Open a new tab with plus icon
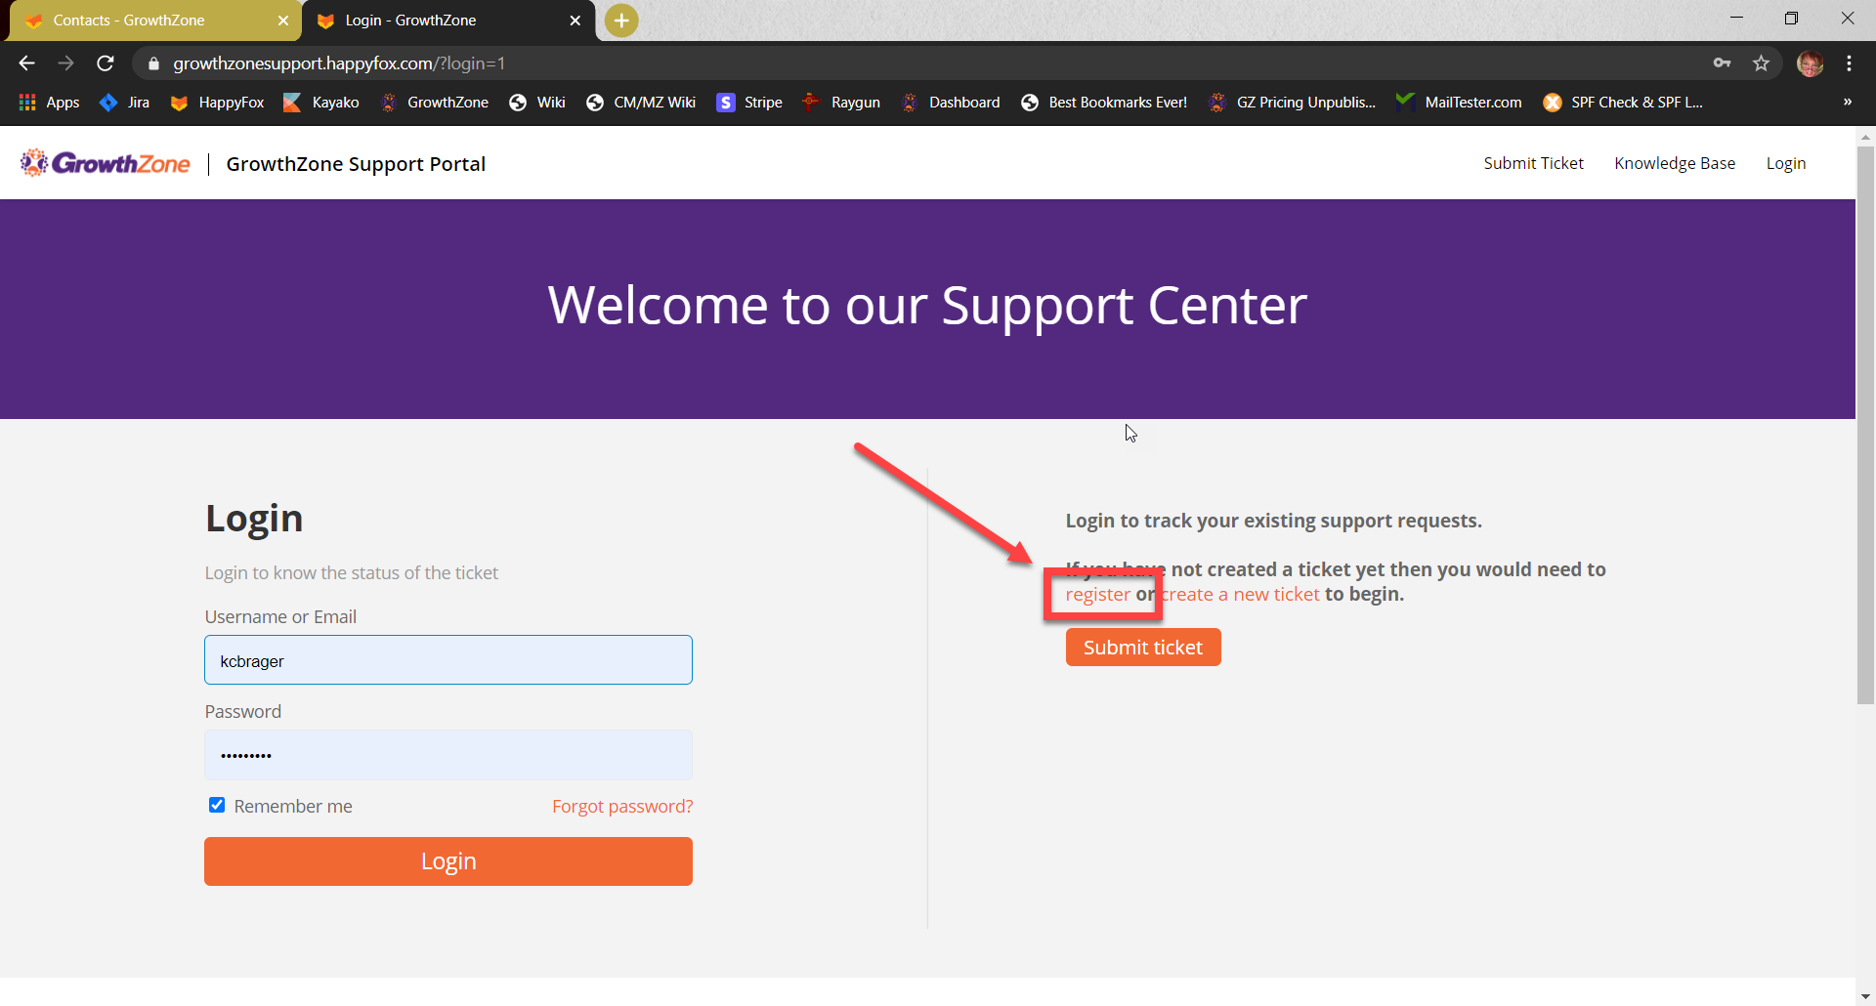This screenshot has width=1876, height=1006. [x=620, y=21]
